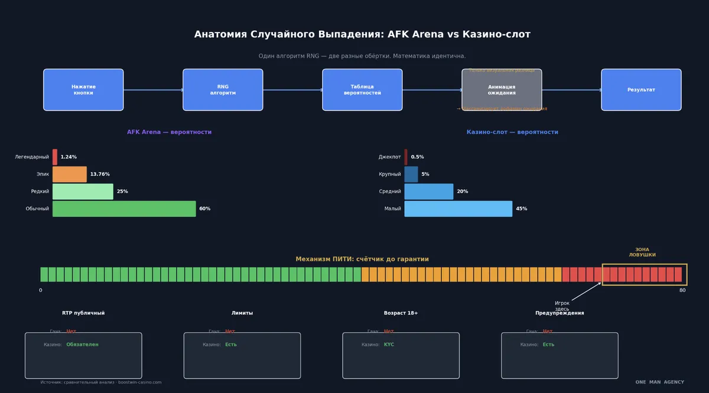Click the red Легендарный 1.24% bar
Image resolution: width=709 pixels, height=393 pixels.
point(55,157)
